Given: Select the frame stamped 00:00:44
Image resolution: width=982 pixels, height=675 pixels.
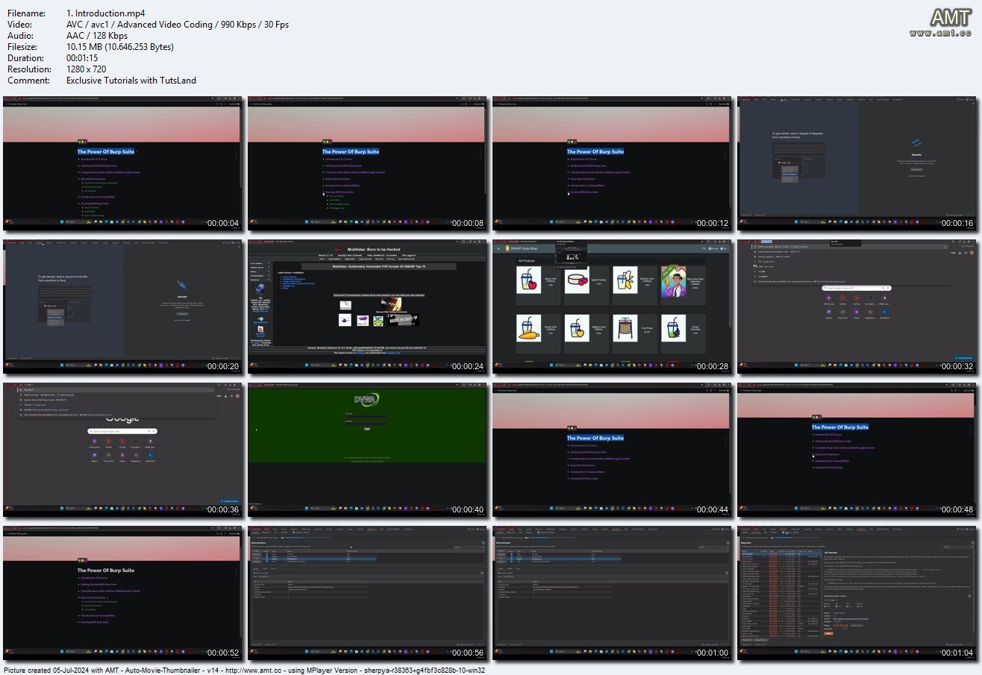Looking at the screenshot, I should click(612, 448).
